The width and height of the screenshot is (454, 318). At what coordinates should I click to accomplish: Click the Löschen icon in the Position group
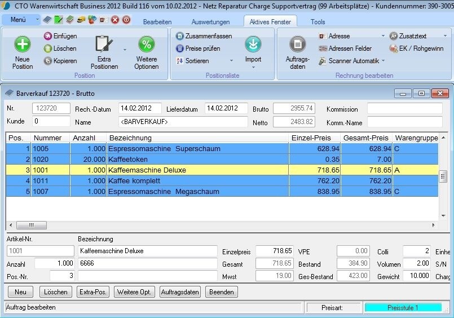49,48
